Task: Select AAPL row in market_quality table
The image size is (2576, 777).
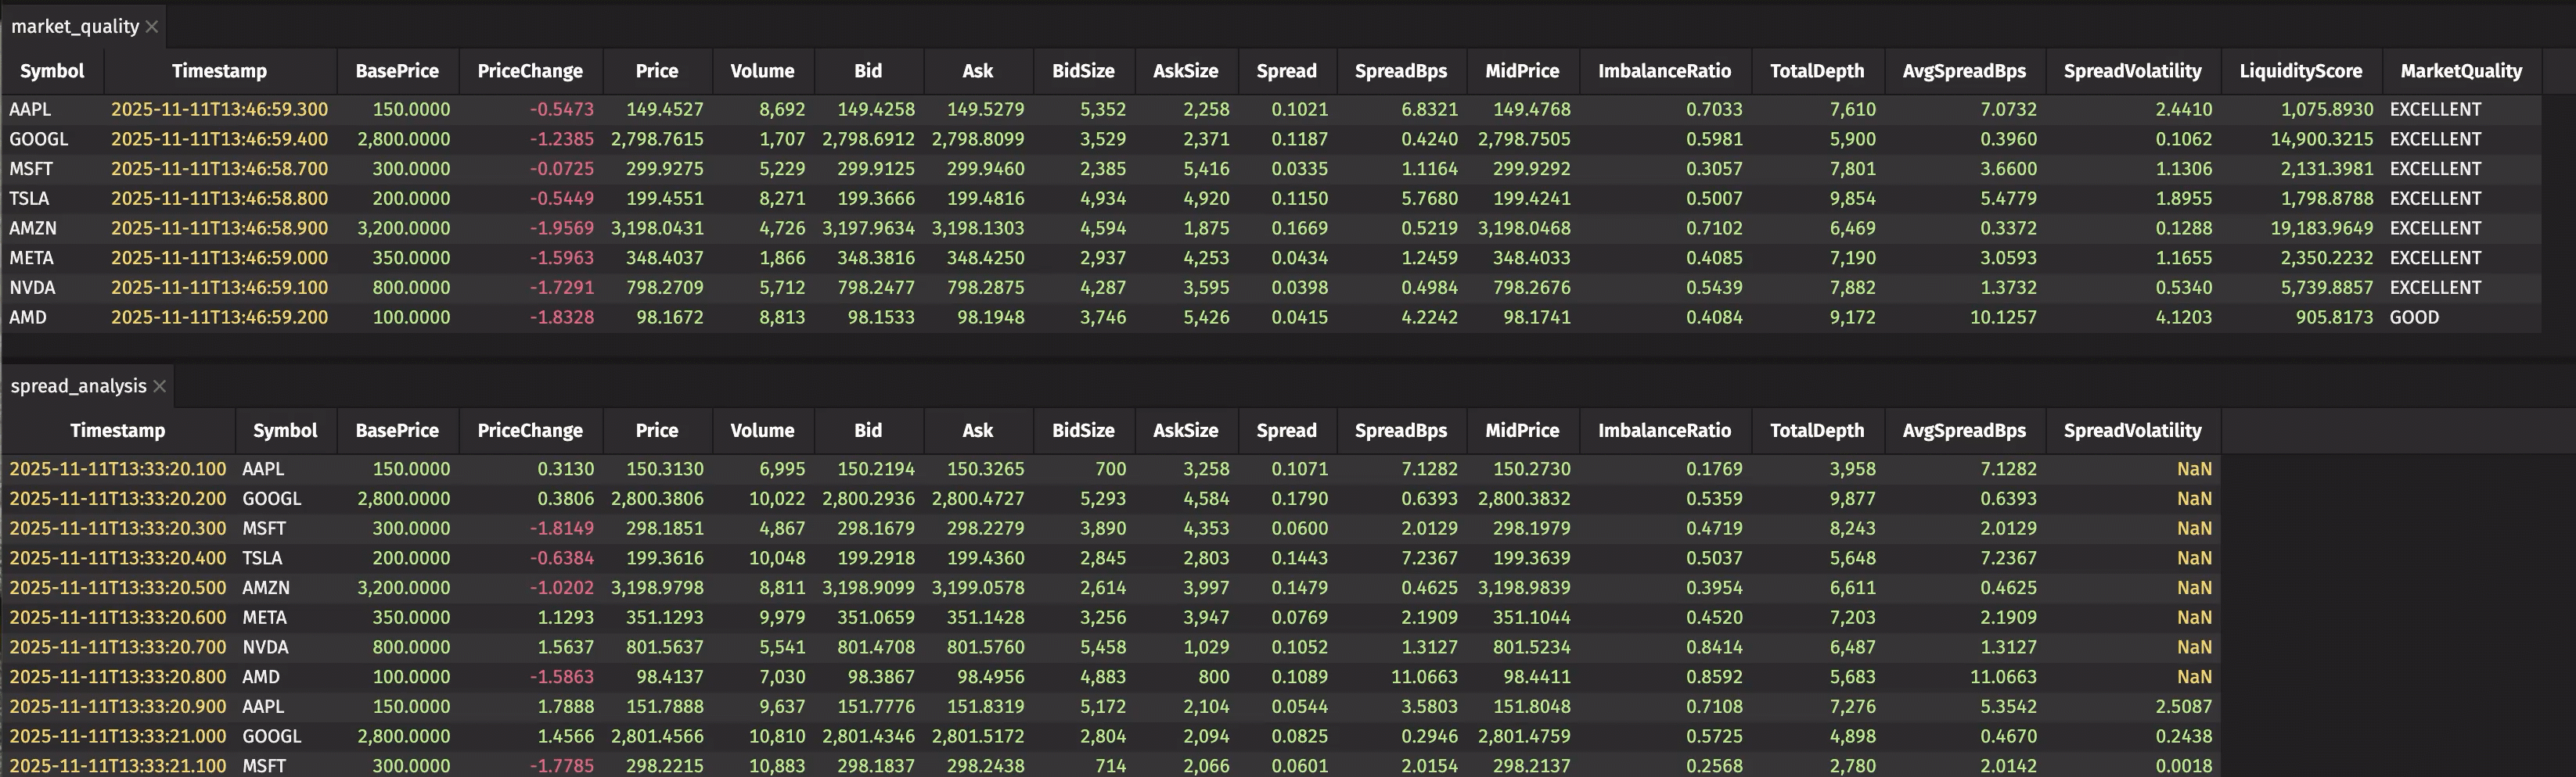Action: pyautogui.click(x=30, y=109)
